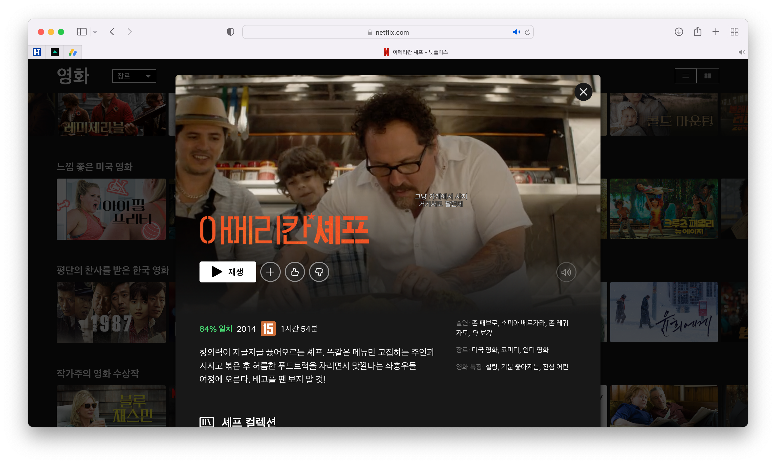Viewport: 776px width, 464px height.
Task: Click the 아메리칸 셰프 title logo
Action: coord(284,230)
